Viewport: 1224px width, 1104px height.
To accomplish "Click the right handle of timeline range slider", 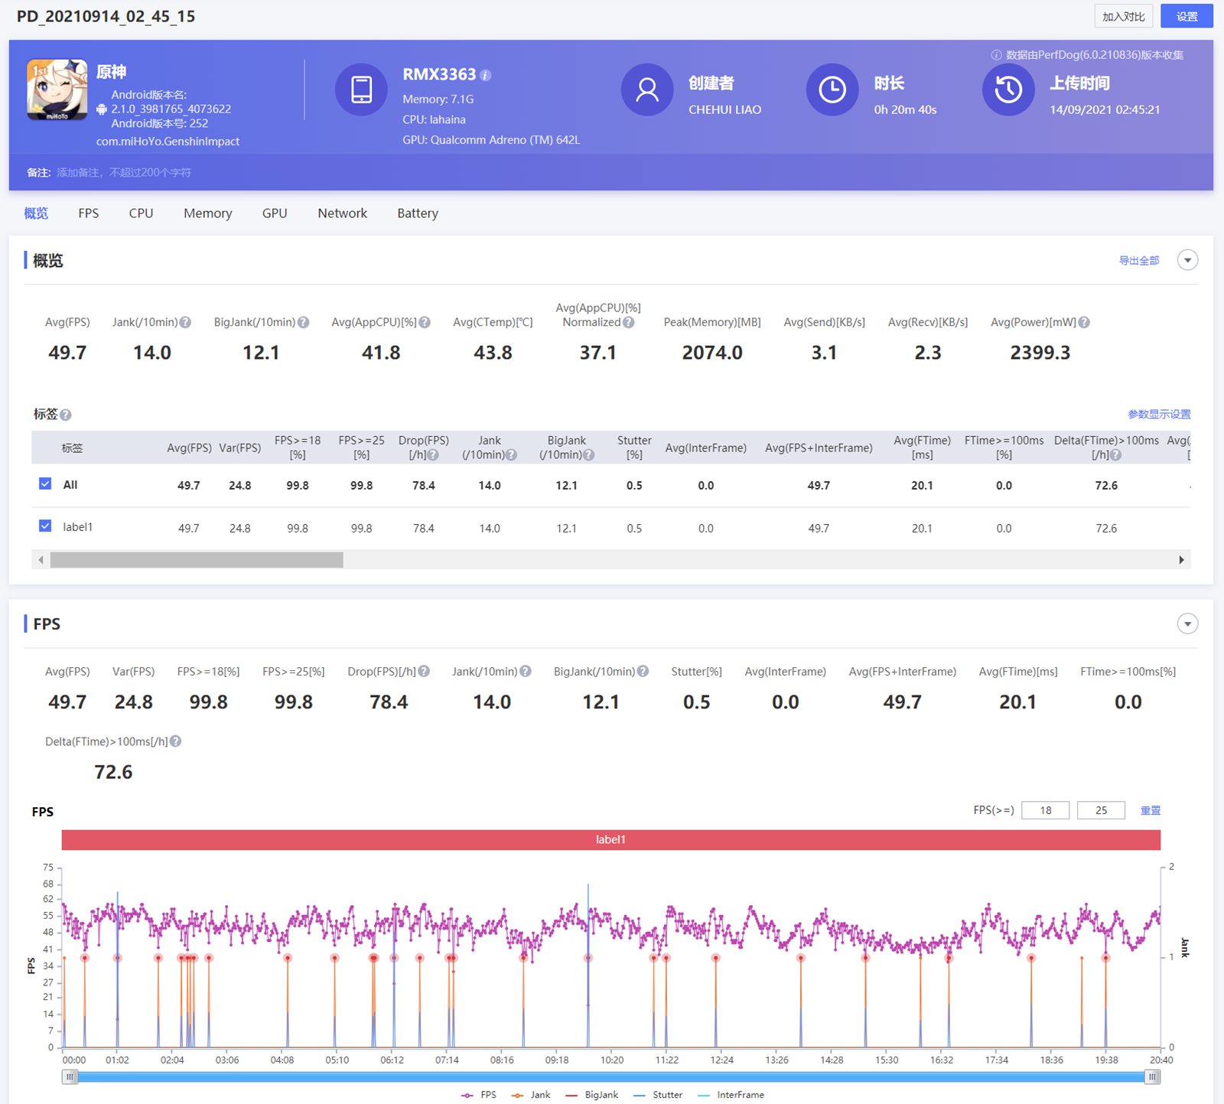I will (1152, 1076).
